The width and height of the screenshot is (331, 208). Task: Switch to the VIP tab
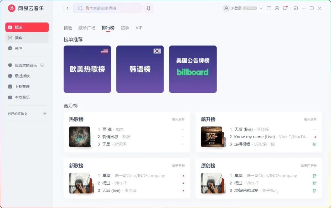(x=139, y=28)
